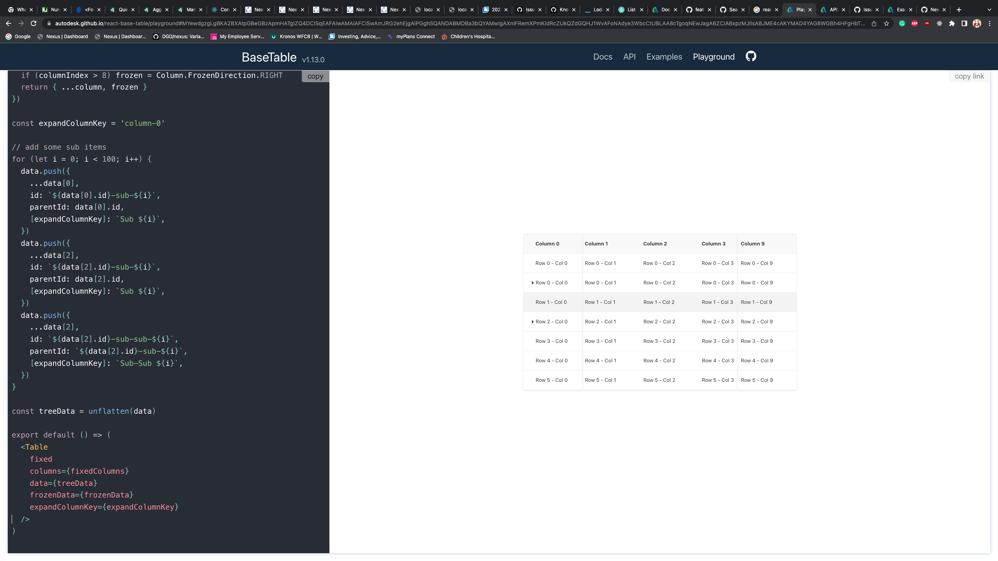
Task: Reload the current page
Action: (x=34, y=23)
